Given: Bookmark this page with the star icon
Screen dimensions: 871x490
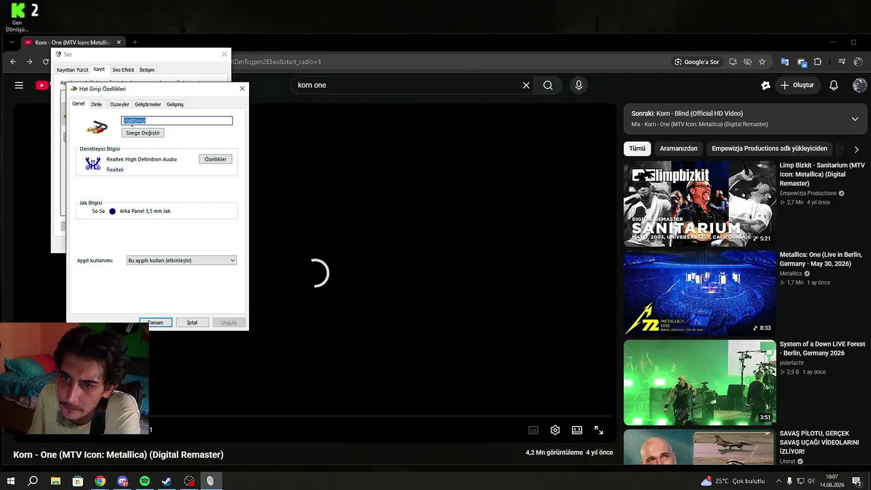Looking at the screenshot, I should pos(762,61).
